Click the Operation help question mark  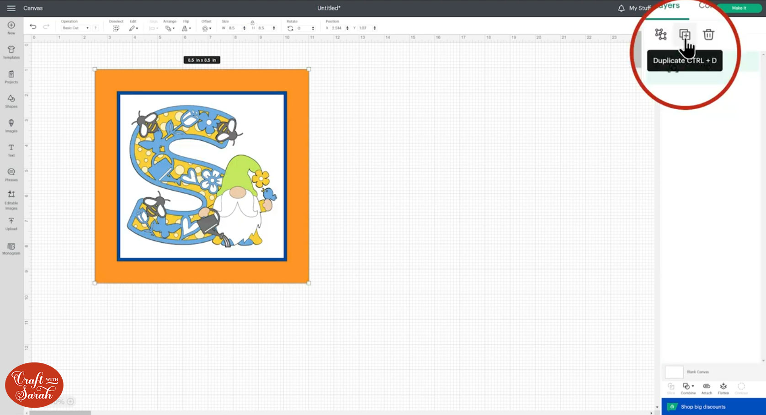click(x=96, y=28)
